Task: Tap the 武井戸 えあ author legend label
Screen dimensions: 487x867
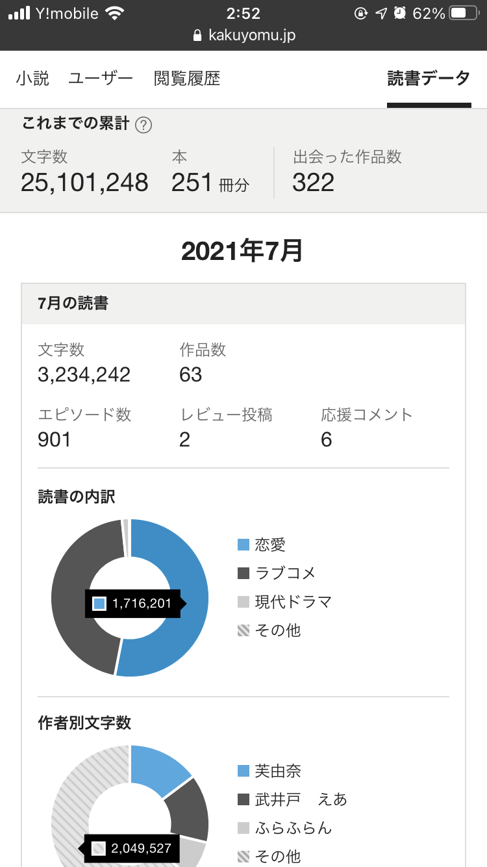Action: [301, 799]
